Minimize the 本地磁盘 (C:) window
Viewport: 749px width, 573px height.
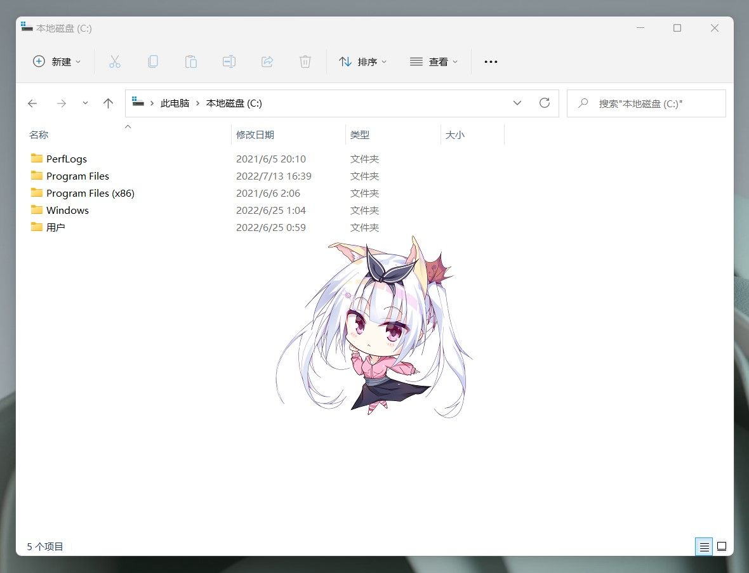640,28
